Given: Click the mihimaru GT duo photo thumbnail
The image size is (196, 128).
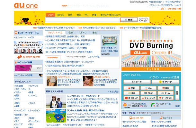Looking at the screenshot, I should [56, 101].
